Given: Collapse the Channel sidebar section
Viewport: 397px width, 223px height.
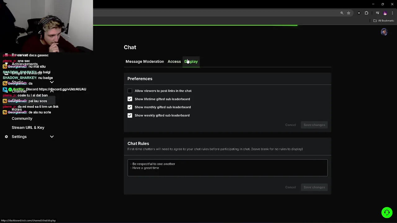Looking at the screenshot, I should (52, 91).
